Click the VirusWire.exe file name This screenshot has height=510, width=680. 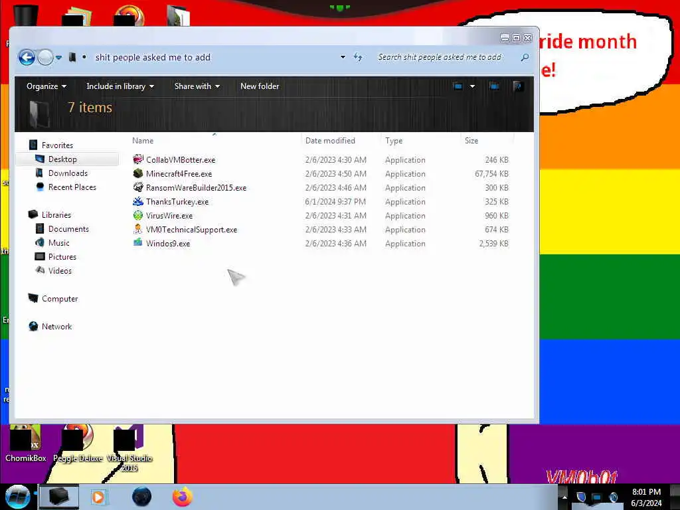tap(169, 216)
